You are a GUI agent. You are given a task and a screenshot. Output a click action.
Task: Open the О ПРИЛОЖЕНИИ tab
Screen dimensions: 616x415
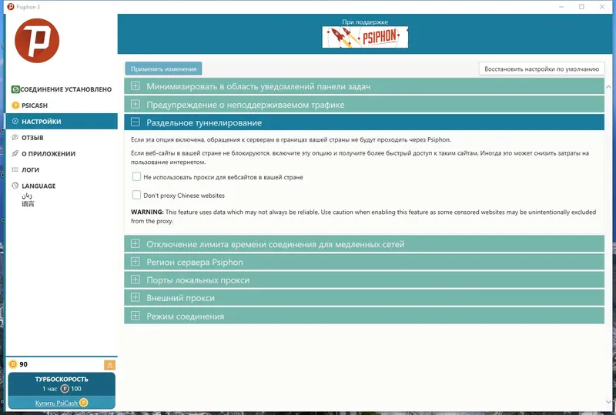pyautogui.click(x=62, y=154)
